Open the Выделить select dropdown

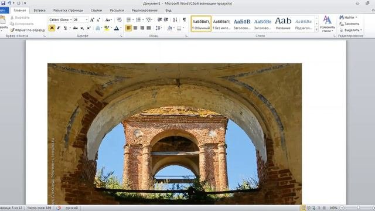point(350,30)
